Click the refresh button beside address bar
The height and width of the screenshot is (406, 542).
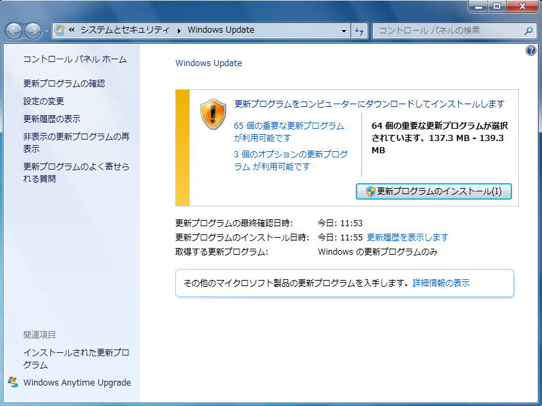click(359, 31)
